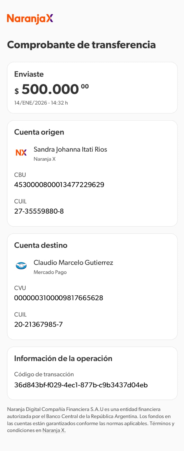Click the Código de transacción label
Viewport: 184px width, 451px height.
pyautogui.click(x=44, y=374)
